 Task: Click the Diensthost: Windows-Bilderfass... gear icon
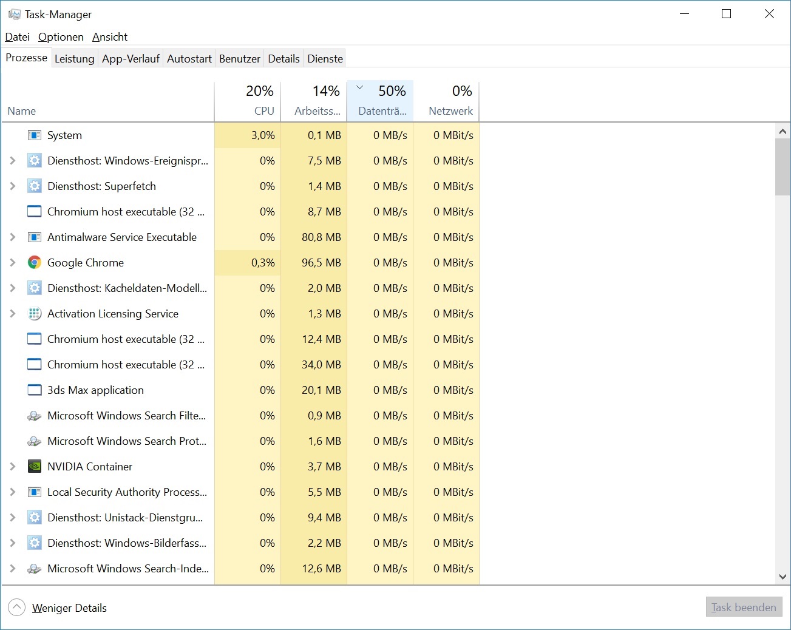[35, 543]
